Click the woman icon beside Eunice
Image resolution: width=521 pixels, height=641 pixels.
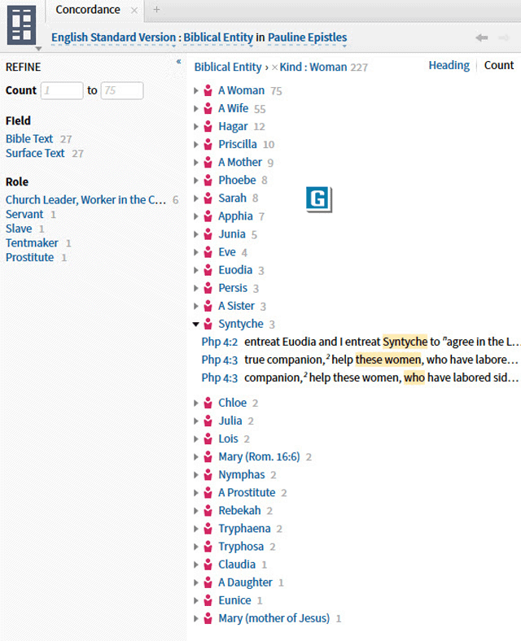pos(208,600)
